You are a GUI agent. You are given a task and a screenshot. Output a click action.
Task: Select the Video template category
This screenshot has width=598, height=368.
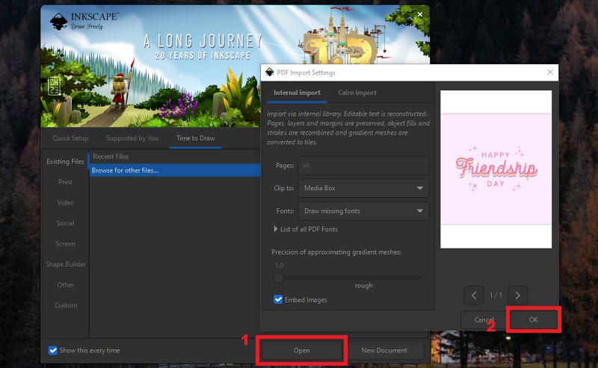pyautogui.click(x=65, y=203)
